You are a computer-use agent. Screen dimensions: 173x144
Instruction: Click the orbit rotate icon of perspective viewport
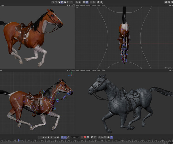click(72, 5)
